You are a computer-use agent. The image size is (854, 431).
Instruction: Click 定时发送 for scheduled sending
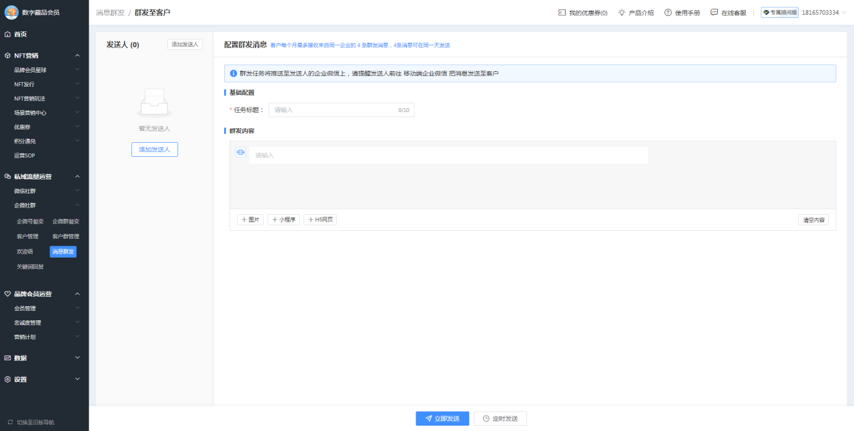(x=500, y=418)
